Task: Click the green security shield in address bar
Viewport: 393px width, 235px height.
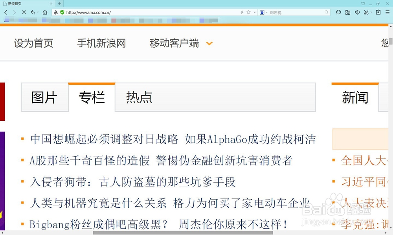Action: [x=62, y=12]
